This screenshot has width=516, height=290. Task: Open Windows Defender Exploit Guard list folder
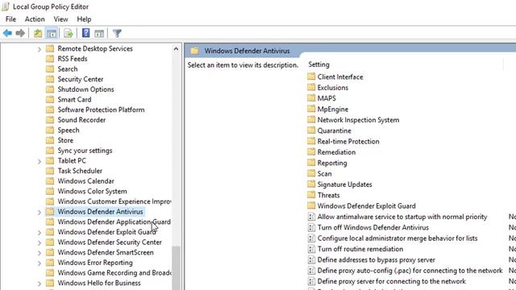pos(366,206)
